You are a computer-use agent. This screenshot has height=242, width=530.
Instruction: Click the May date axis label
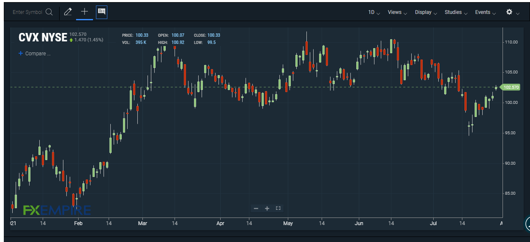point(288,223)
